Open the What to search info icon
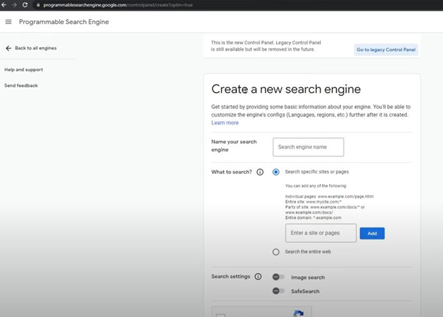Viewport: 443px width, 317px height. point(260,172)
